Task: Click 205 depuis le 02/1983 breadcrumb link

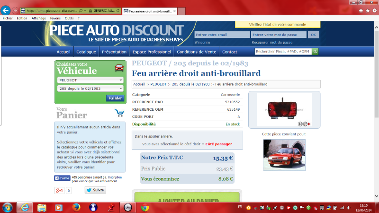Action: click(x=191, y=84)
